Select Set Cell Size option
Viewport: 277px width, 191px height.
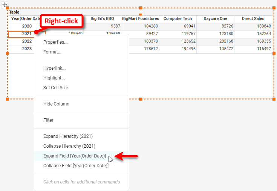[x=56, y=88]
